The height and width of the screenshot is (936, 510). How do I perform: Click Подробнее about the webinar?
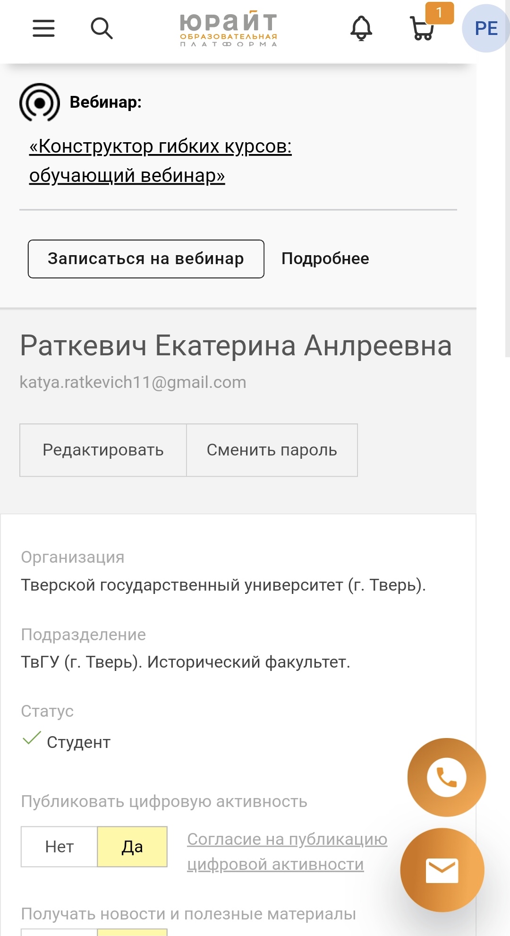[x=325, y=258]
